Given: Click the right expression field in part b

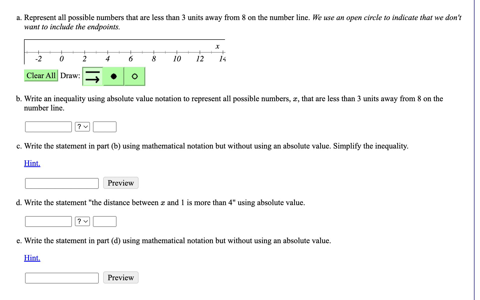Looking at the screenshot, I should 104,127.
